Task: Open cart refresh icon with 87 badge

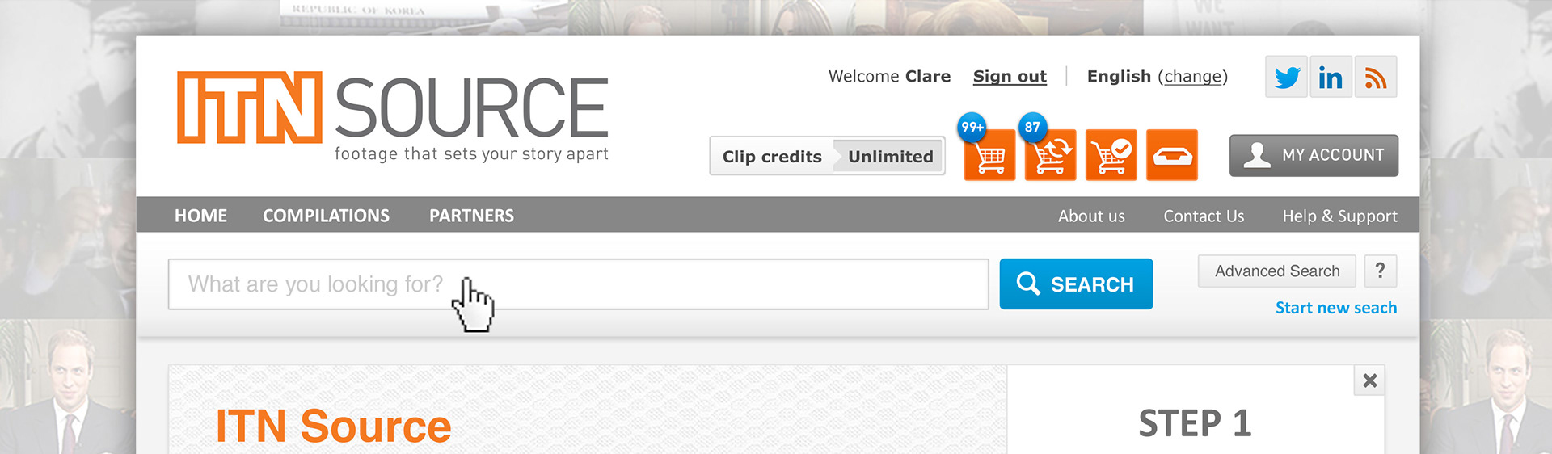Action: click(x=1050, y=155)
